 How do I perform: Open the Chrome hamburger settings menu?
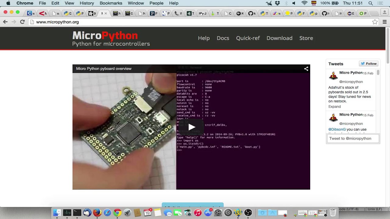(x=385, y=22)
